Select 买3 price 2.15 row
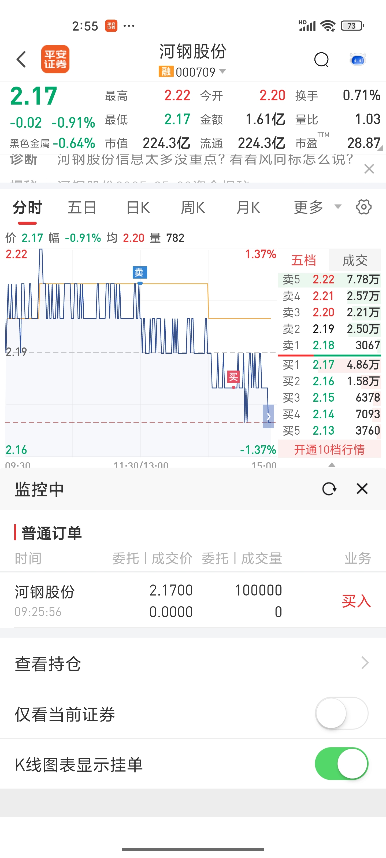 (x=329, y=397)
